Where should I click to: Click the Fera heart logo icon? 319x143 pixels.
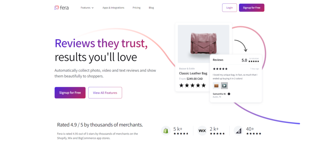[x=57, y=7]
